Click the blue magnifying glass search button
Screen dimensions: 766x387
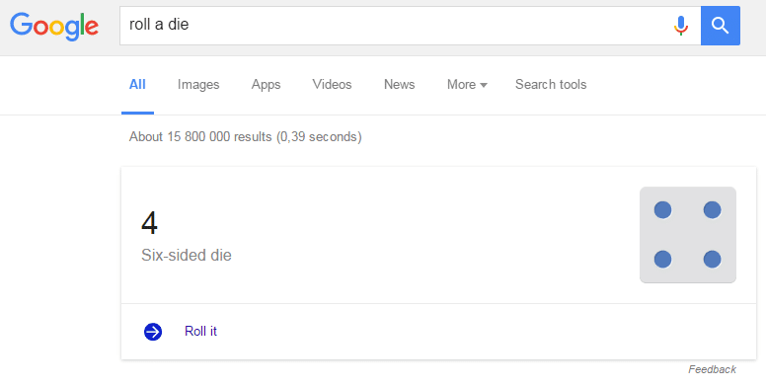click(720, 26)
